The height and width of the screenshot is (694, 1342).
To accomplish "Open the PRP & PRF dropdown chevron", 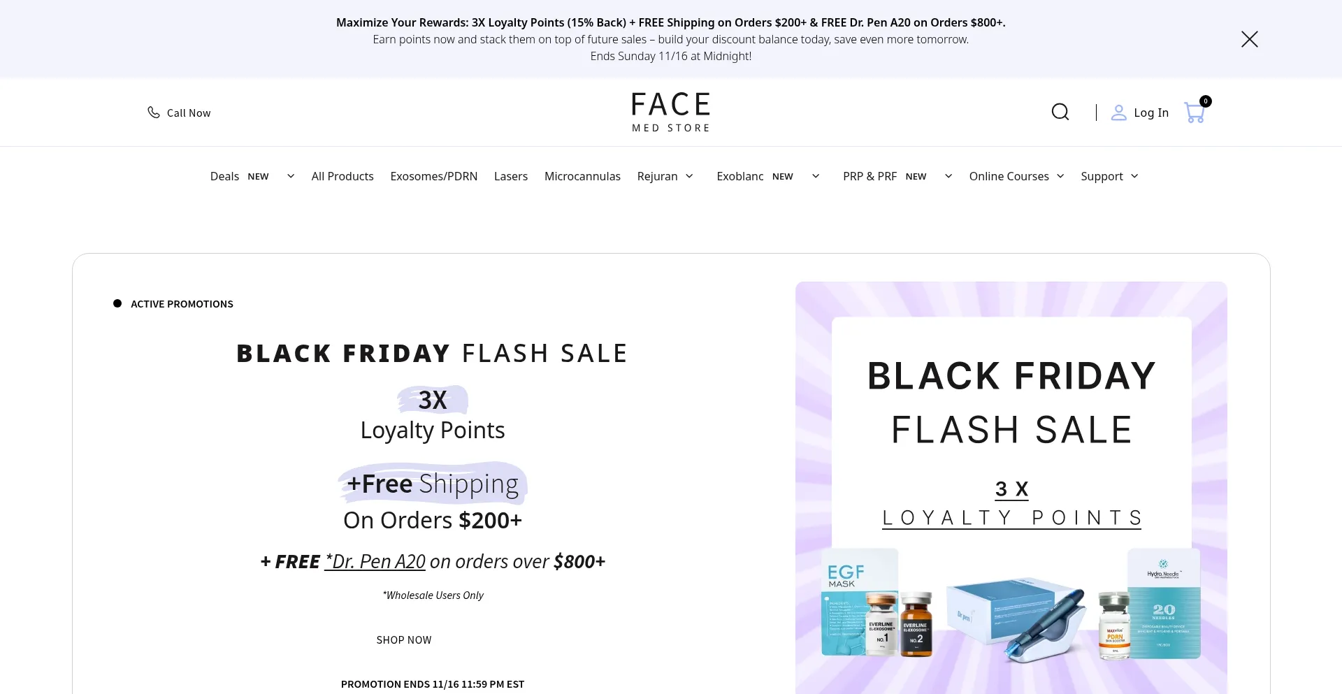I will coord(948,176).
